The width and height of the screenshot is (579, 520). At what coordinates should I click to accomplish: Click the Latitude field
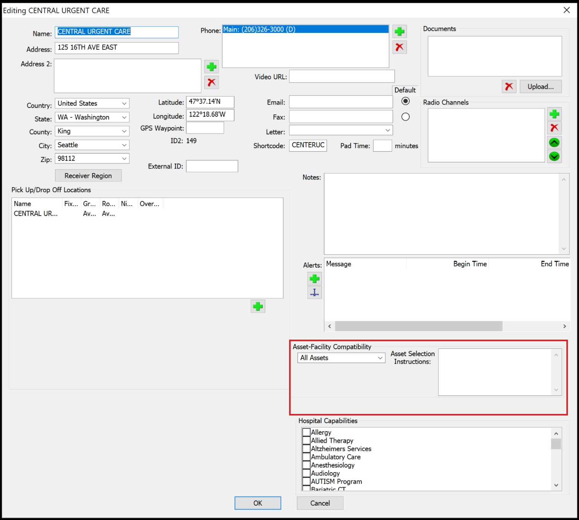coord(210,102)
